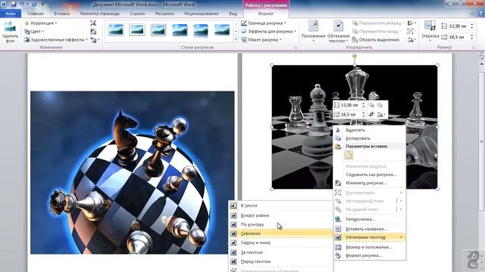
Task: Choose Сохранить как рисунок from context menu
Action: pyautogui.click(x=370, y=175)
